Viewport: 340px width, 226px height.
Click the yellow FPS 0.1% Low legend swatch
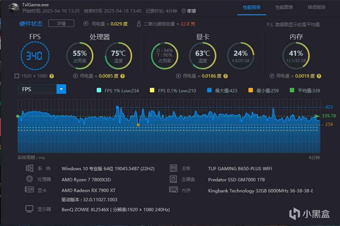[x=152, y=90]
